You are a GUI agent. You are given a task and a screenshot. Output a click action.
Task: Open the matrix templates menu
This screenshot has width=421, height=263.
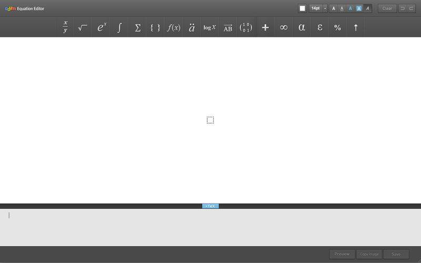246,27
